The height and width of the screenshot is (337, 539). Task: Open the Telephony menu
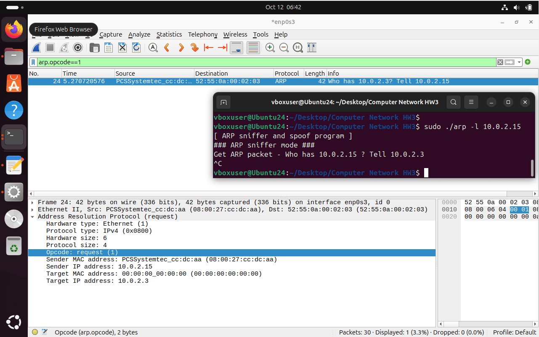203,34
